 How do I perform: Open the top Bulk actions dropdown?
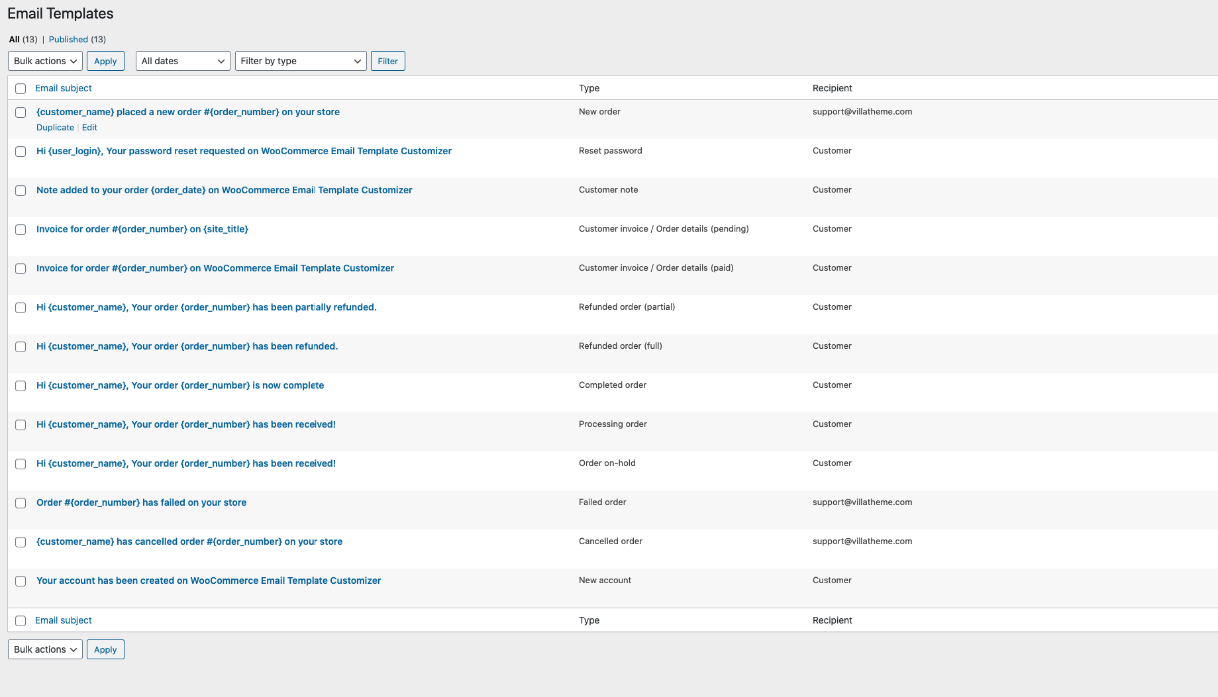[45, 61]
